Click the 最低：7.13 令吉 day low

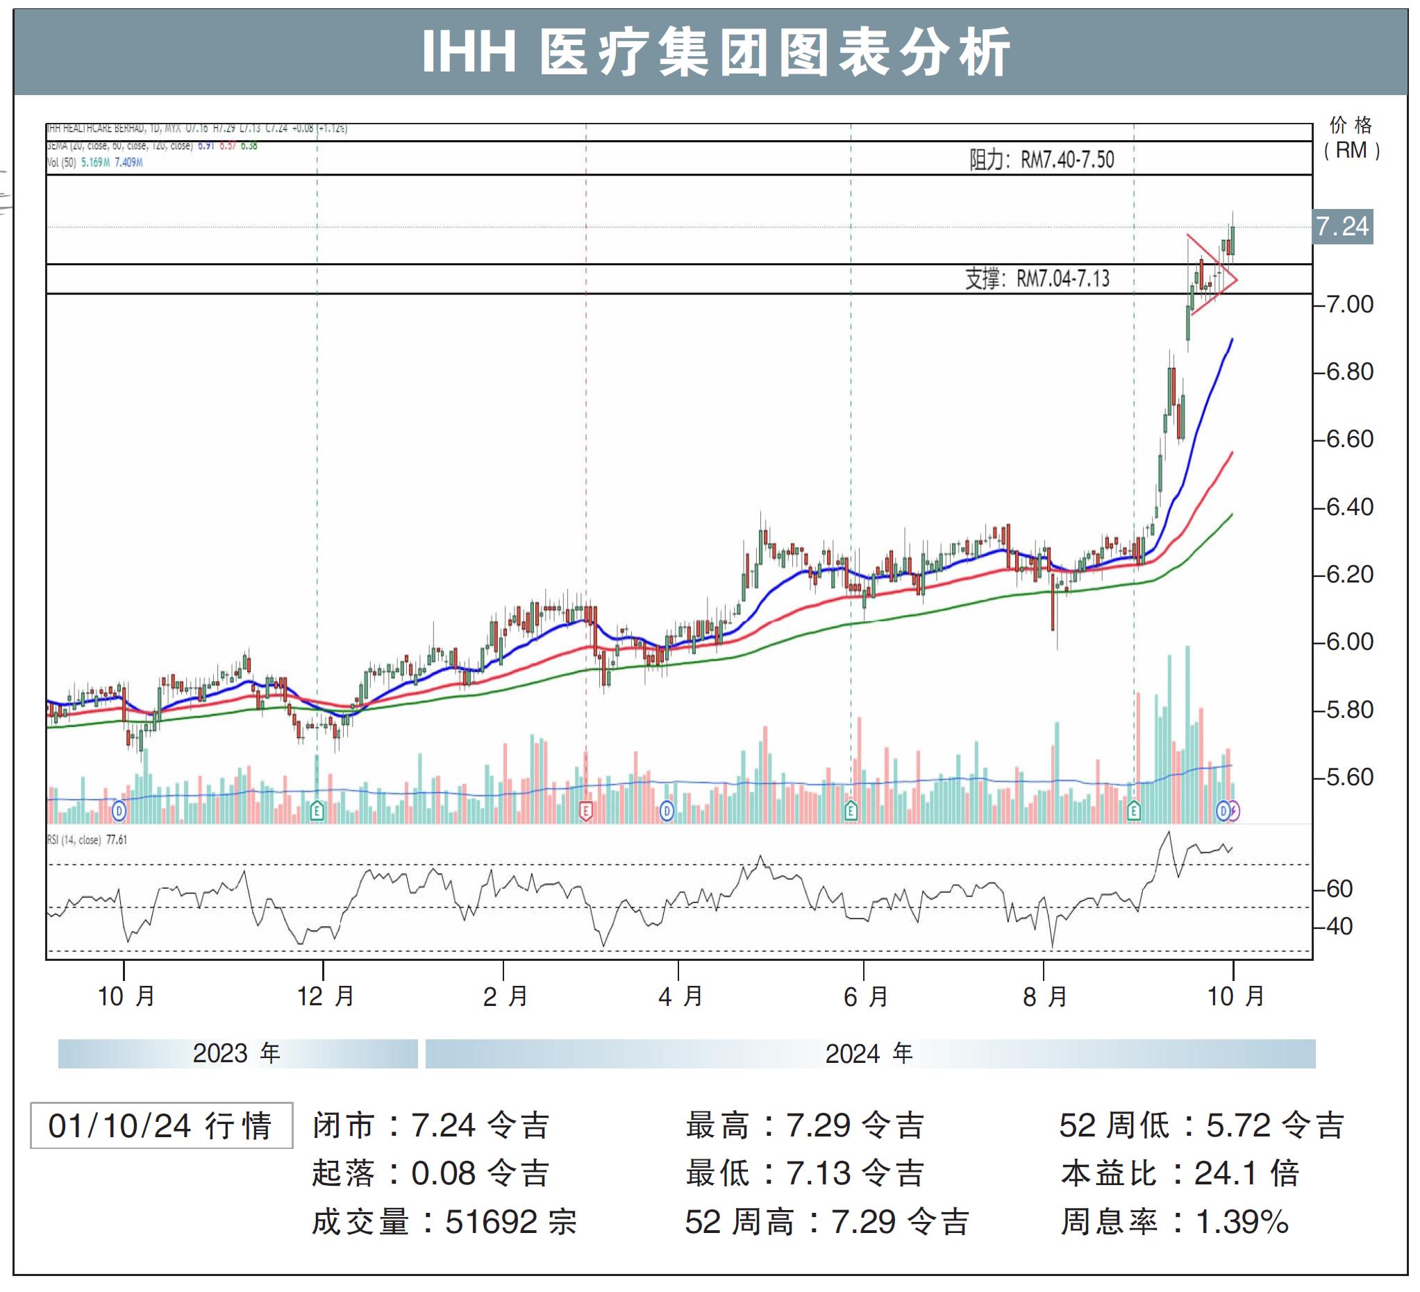click(805, 1173)
